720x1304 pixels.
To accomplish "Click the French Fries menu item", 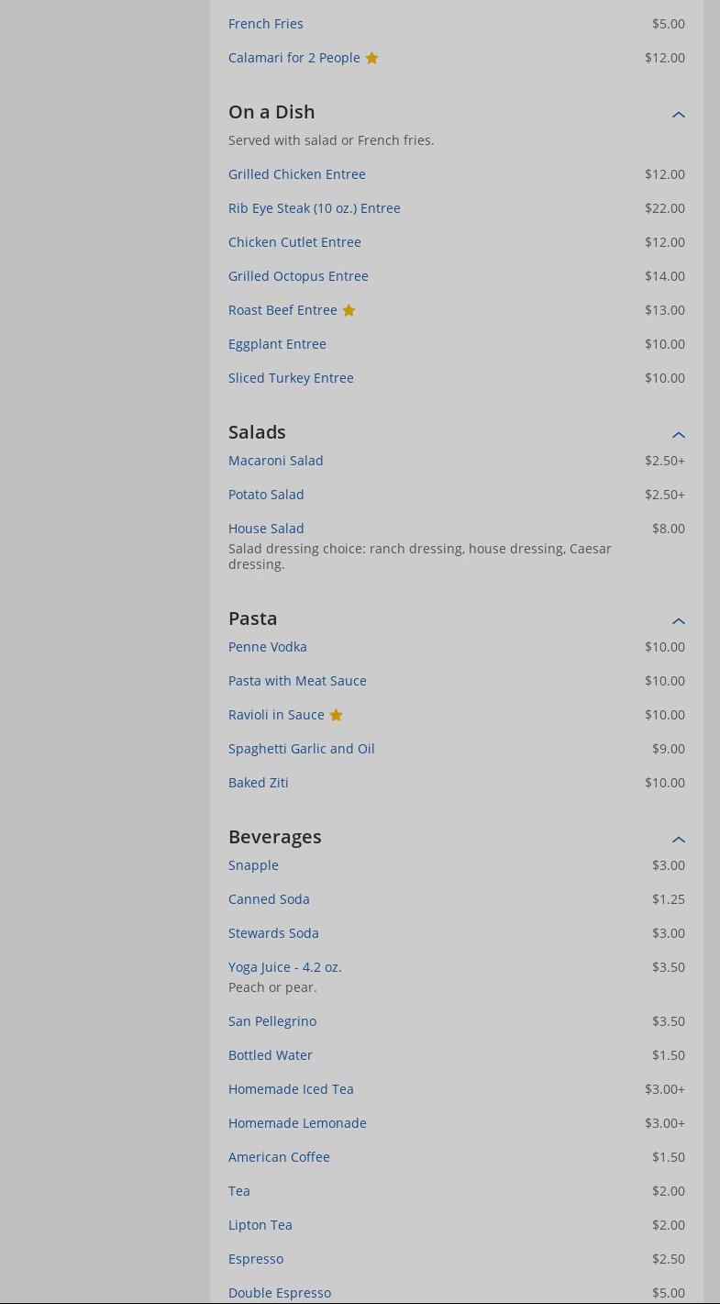I will [x=265, y=24].
